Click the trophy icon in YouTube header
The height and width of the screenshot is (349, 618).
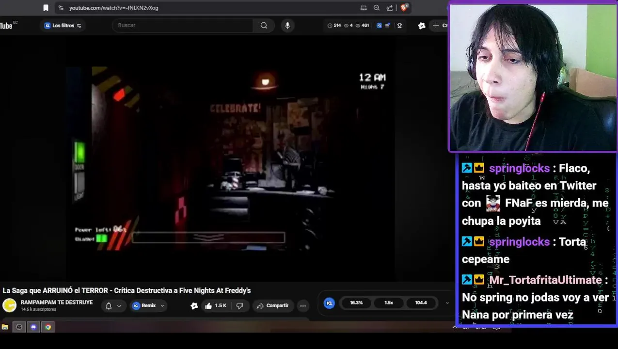pyautogui.click(x=399, y=25)
